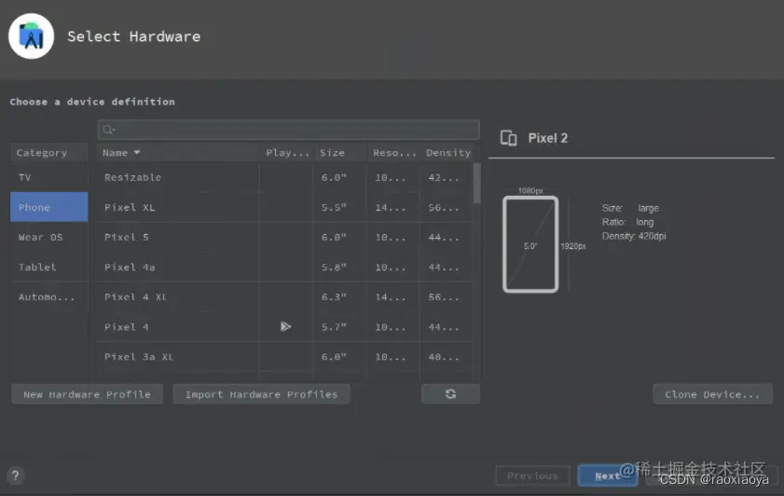
Task: Click the phone size preview diagram
Action: pyautogui.click(x=530, y=244)
